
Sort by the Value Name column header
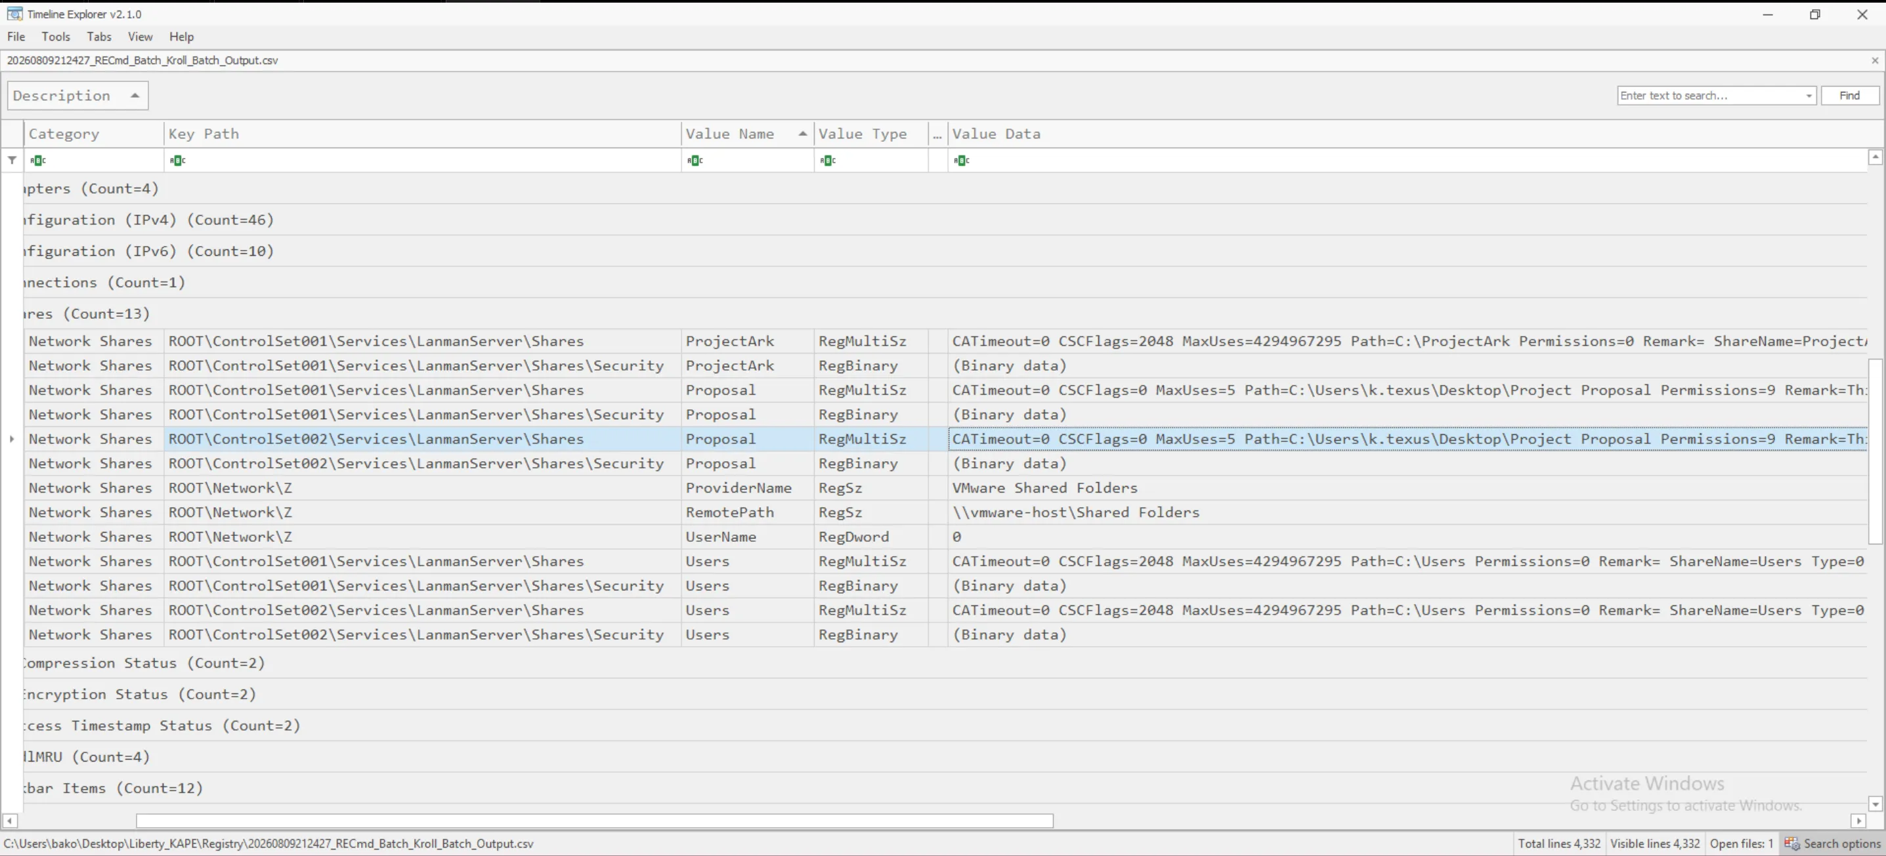click(x=748, y=134)
